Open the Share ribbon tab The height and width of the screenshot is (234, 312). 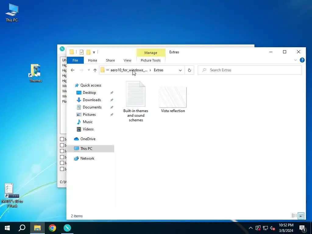110,60
